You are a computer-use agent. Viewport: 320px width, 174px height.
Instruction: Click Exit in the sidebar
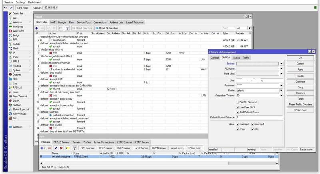coord(14,118)
